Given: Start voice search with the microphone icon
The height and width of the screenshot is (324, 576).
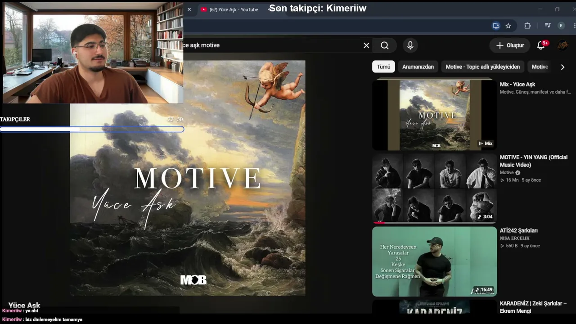Looking at the screenshot, I should point(410,45).
